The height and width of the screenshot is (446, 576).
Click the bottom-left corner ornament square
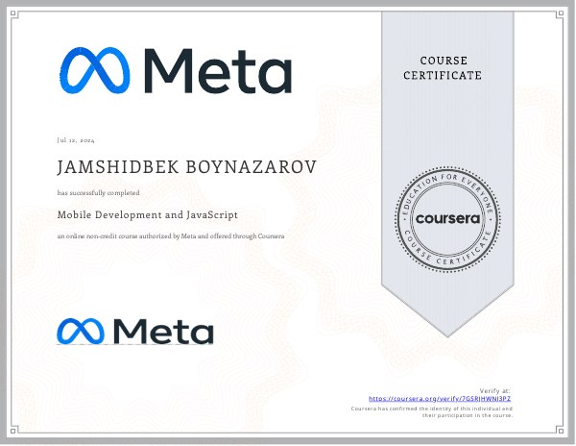(13, 431)
